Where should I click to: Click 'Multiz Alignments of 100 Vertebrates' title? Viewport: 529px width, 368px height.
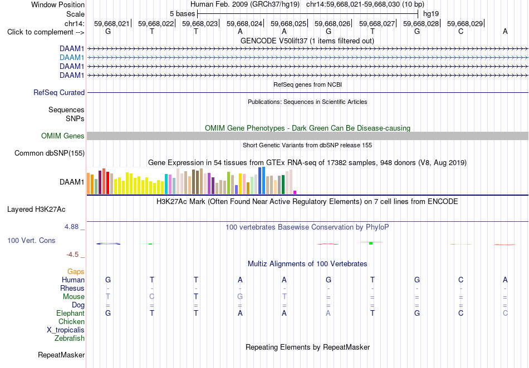tap(307, 264)
